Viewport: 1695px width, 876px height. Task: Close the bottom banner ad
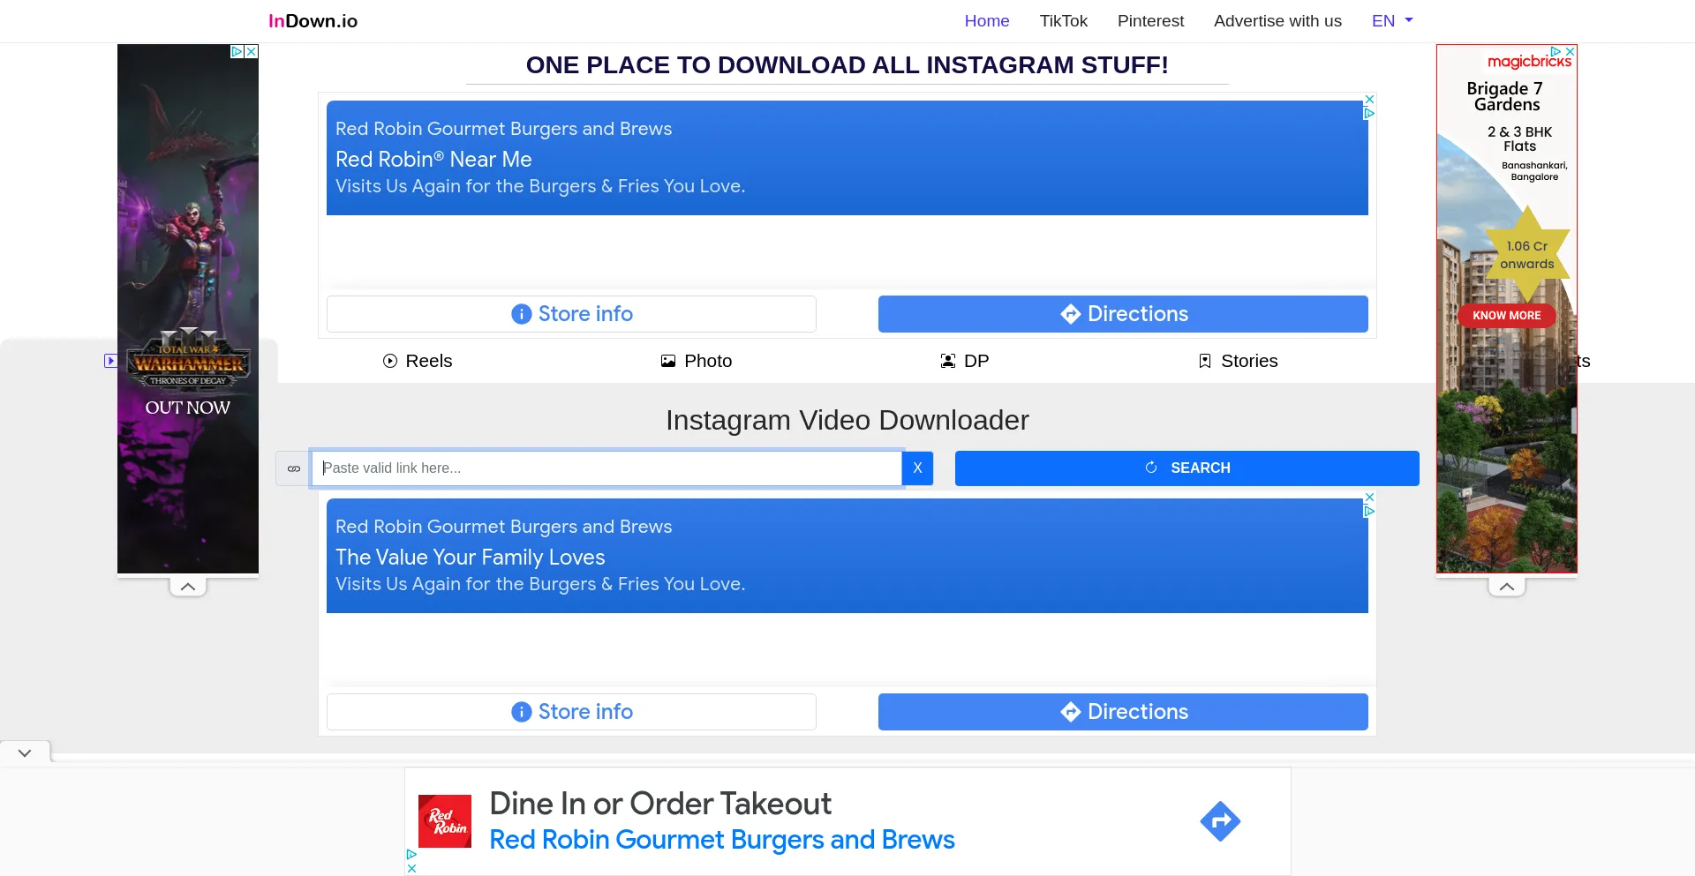(x=411, y=869)
